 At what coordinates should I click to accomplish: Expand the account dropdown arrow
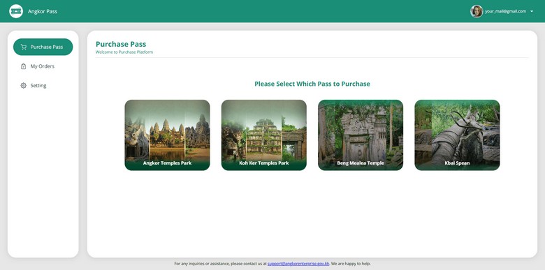point(532,11)
